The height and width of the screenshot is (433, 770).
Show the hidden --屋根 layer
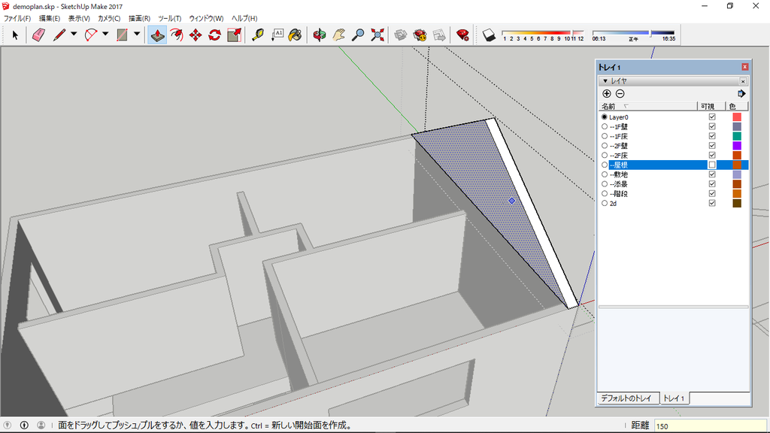[712, 165]
